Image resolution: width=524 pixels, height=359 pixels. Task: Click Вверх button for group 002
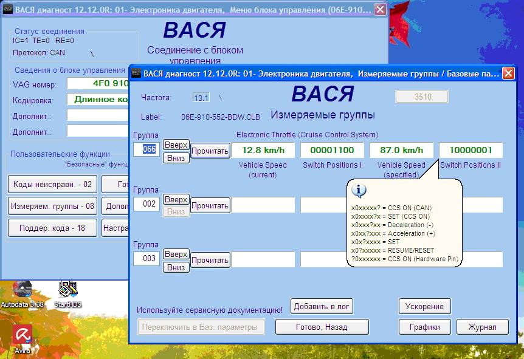pyautogui.click(x=176, y=199)
